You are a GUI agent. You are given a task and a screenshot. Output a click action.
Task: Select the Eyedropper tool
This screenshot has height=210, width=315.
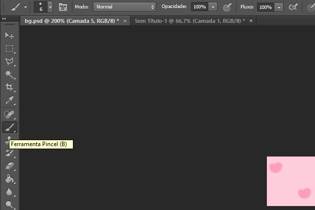9,100
